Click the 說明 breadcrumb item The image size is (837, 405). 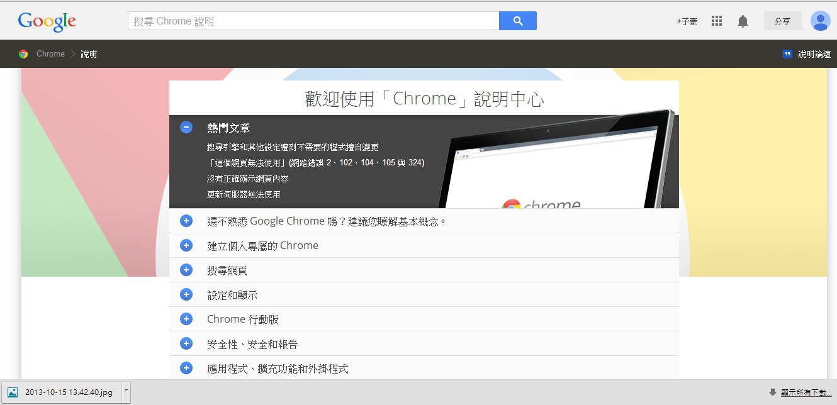click(89, 54)
